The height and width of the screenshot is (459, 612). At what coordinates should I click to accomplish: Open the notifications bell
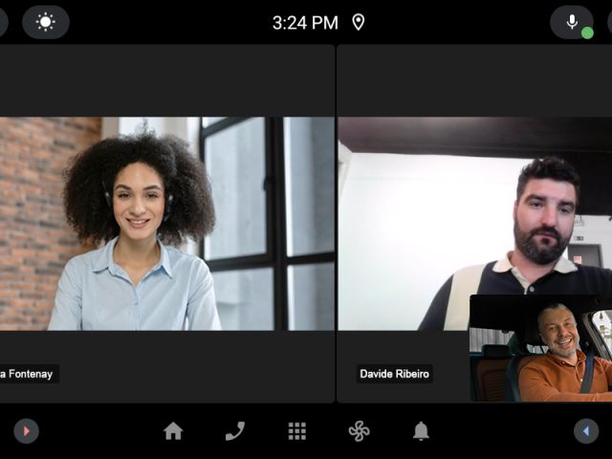click(421, 431)
